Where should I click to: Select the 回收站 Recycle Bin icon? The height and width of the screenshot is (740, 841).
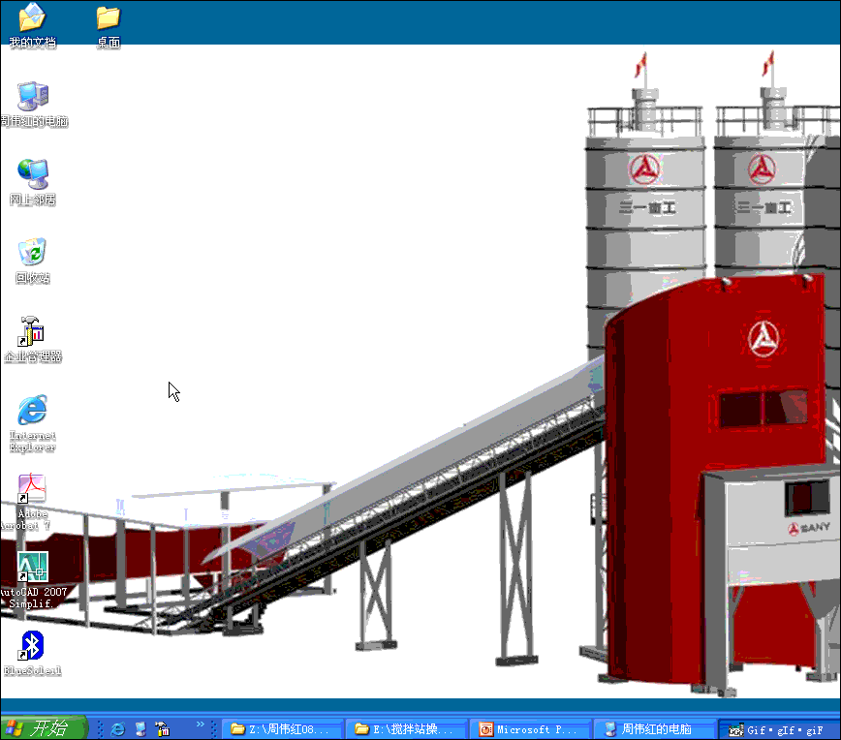pos(33,262)
